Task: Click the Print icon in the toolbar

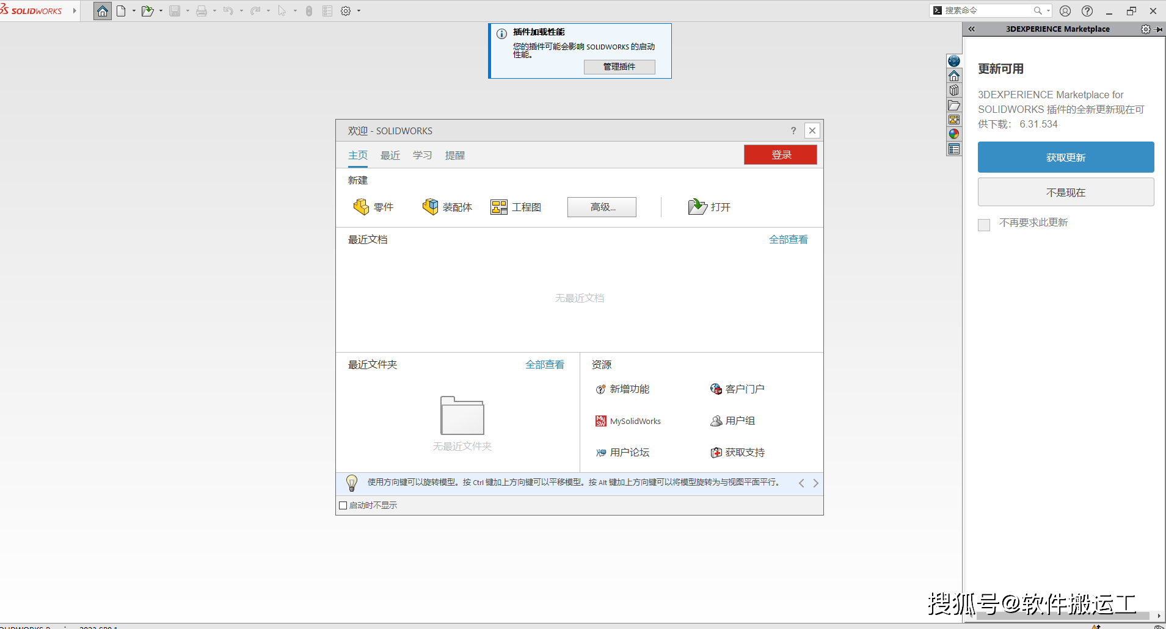Action: pos(202,11)
